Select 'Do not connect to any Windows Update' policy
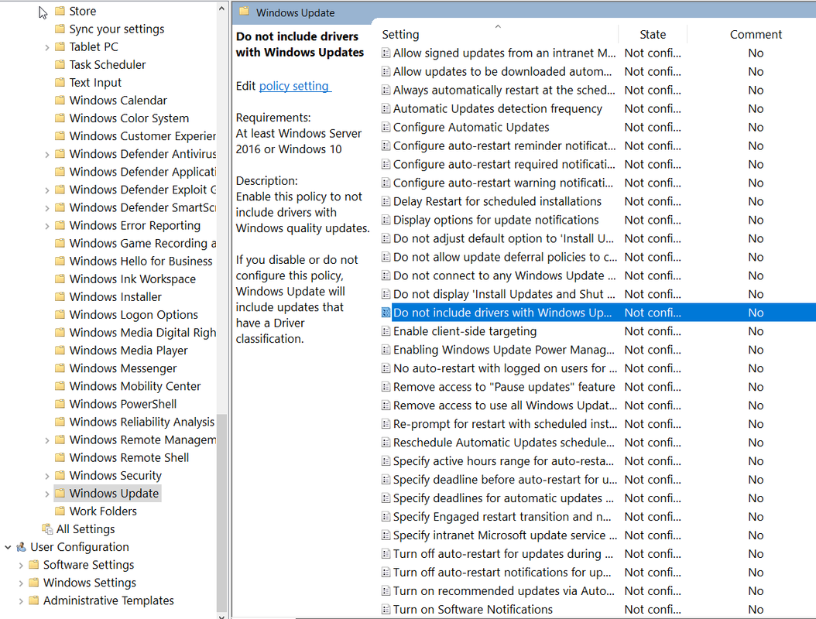 [504, 275]
